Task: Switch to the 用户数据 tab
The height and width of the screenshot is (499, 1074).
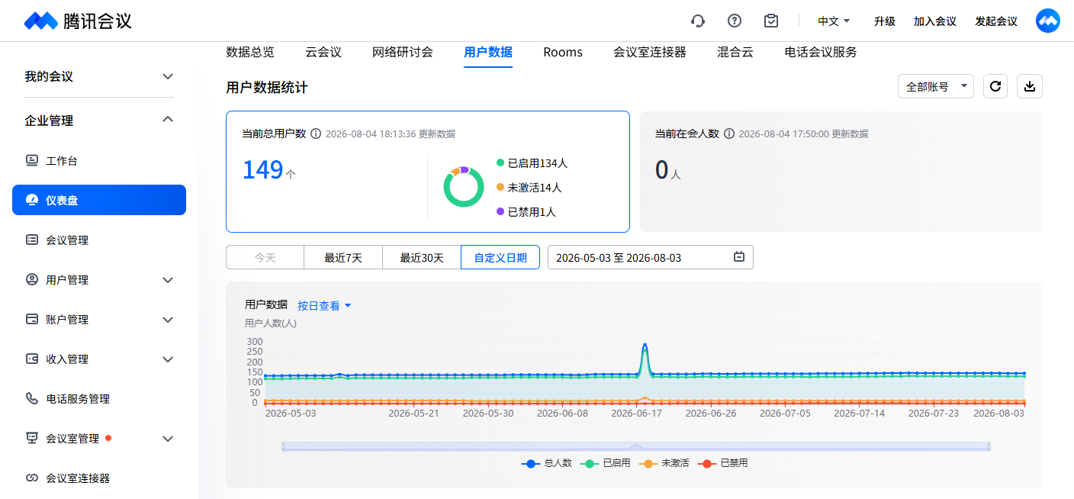Action: tap(488, 52)
